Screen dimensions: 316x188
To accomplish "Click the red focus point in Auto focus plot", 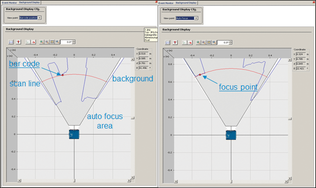I will click(x=200, y=75).
